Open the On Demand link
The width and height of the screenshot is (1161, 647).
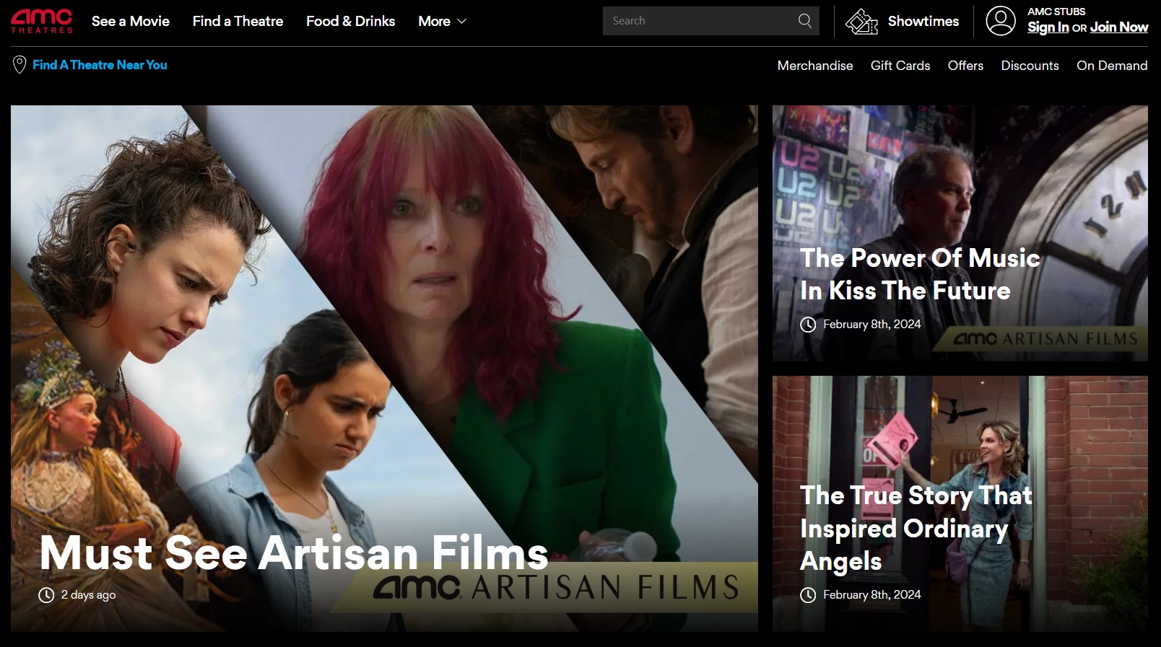click(x=1111, y=66)
